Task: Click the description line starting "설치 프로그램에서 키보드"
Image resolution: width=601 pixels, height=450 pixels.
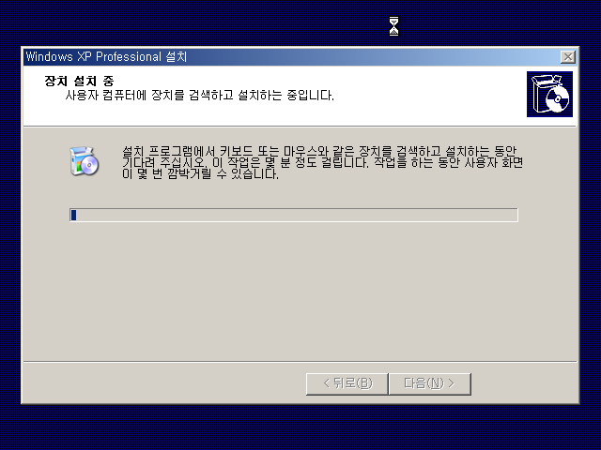Action: click(319, 151)
